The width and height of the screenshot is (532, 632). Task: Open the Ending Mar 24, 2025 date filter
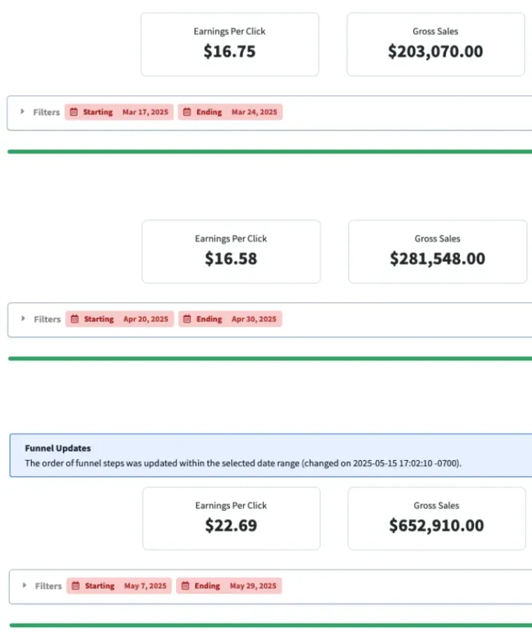(230, 112)
